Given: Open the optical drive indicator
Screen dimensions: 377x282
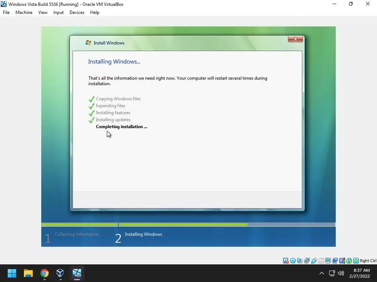Looking at the screenshot, I should coord(293,261).
